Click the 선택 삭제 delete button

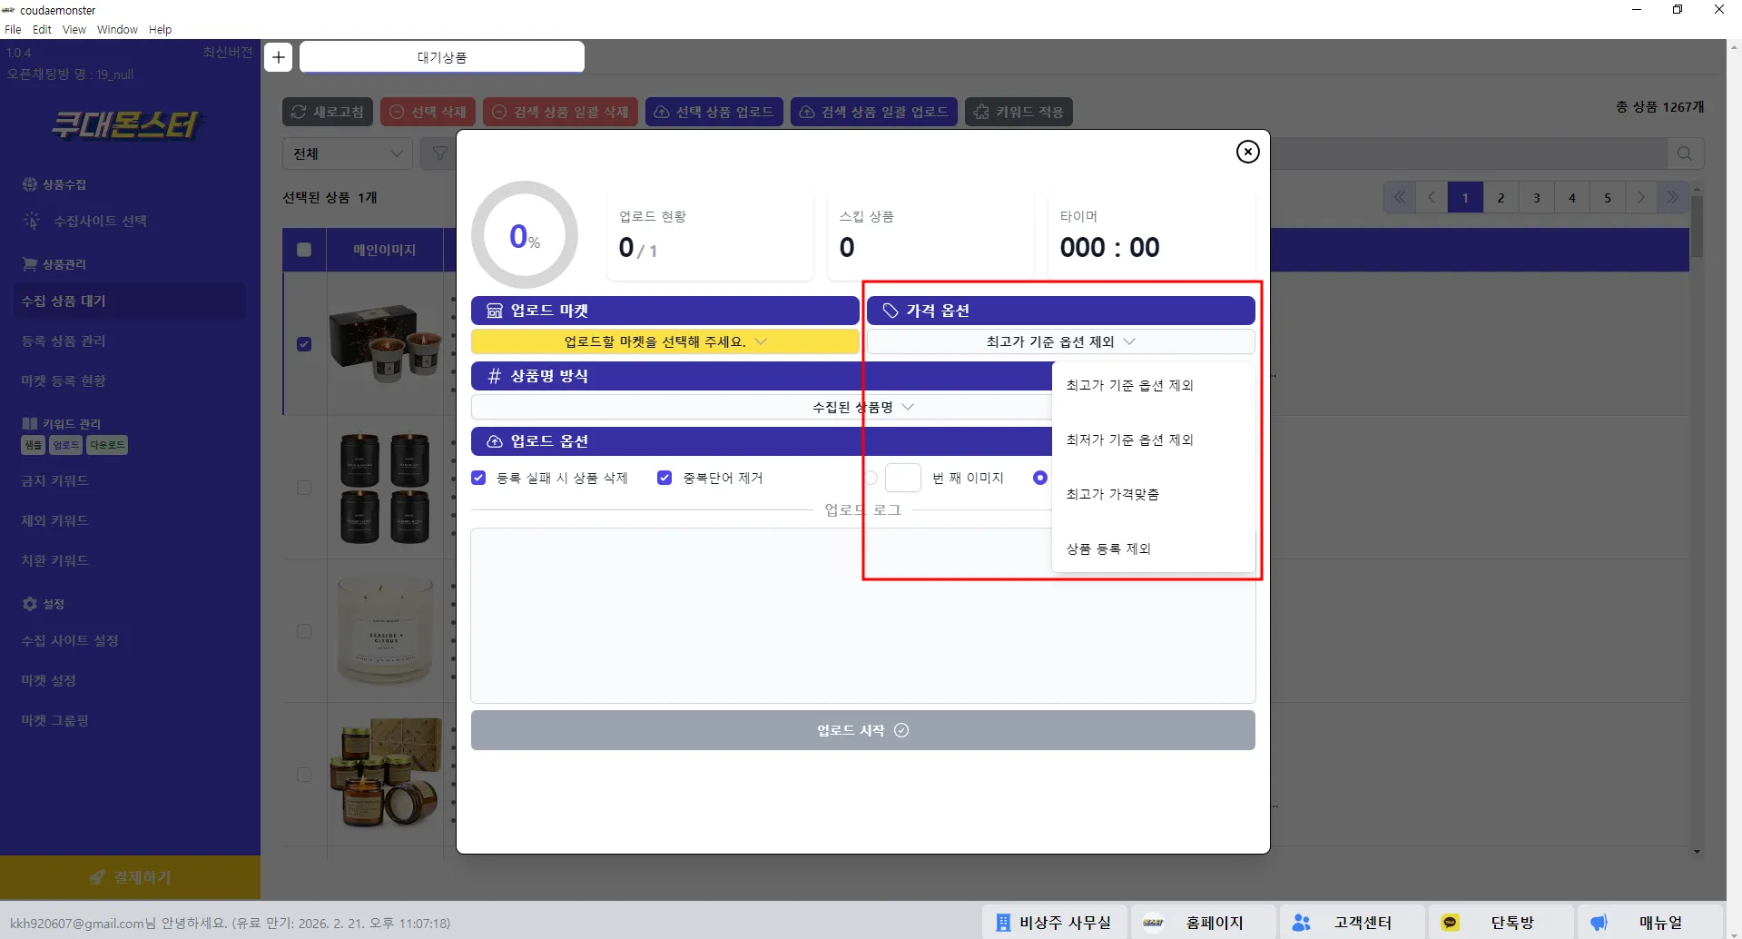click(428, 112)
